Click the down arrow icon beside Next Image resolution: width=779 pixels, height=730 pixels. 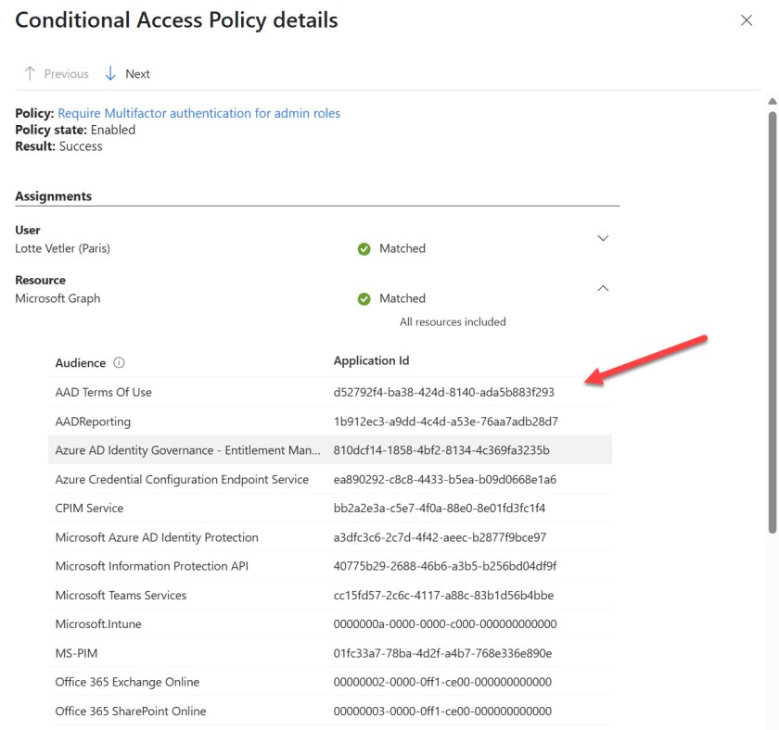110,74
